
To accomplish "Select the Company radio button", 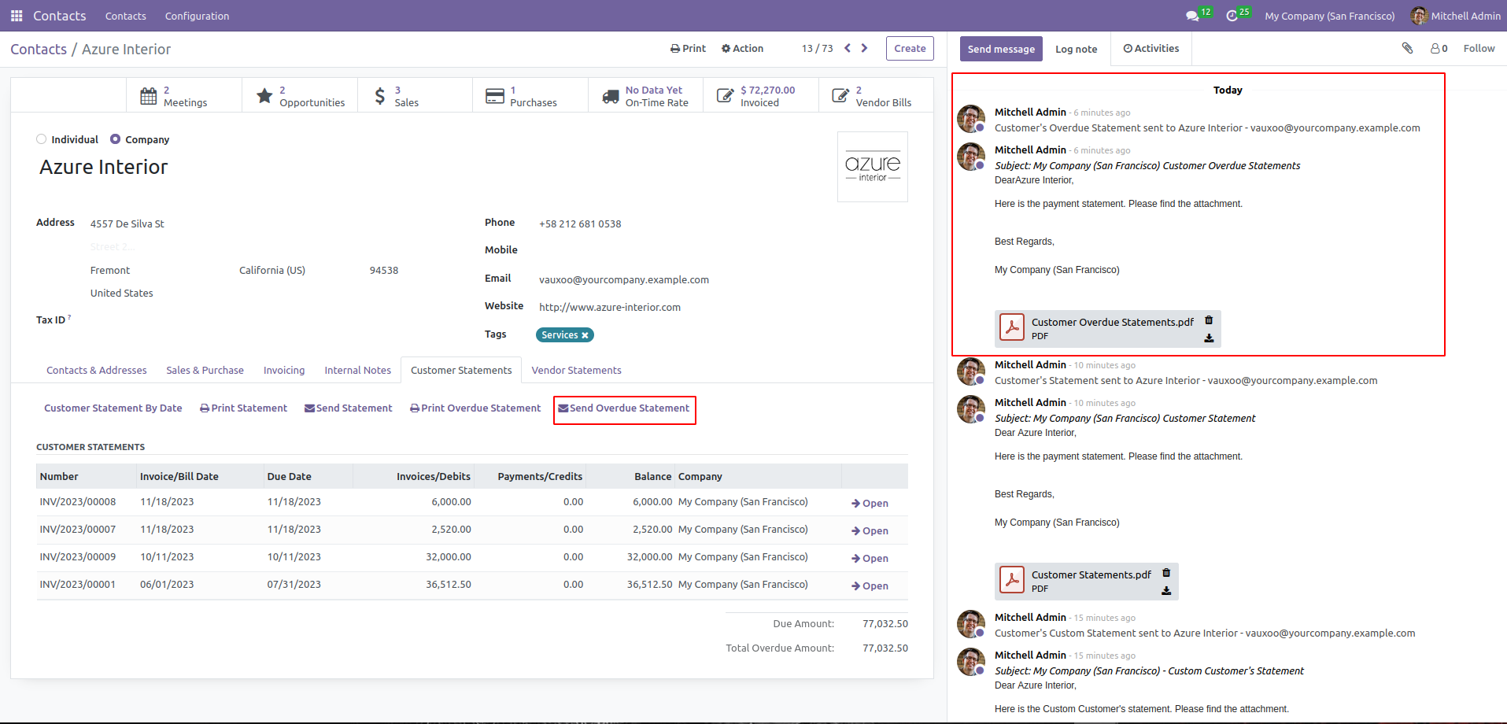I will pyautogui.click(x=115, y=139).
